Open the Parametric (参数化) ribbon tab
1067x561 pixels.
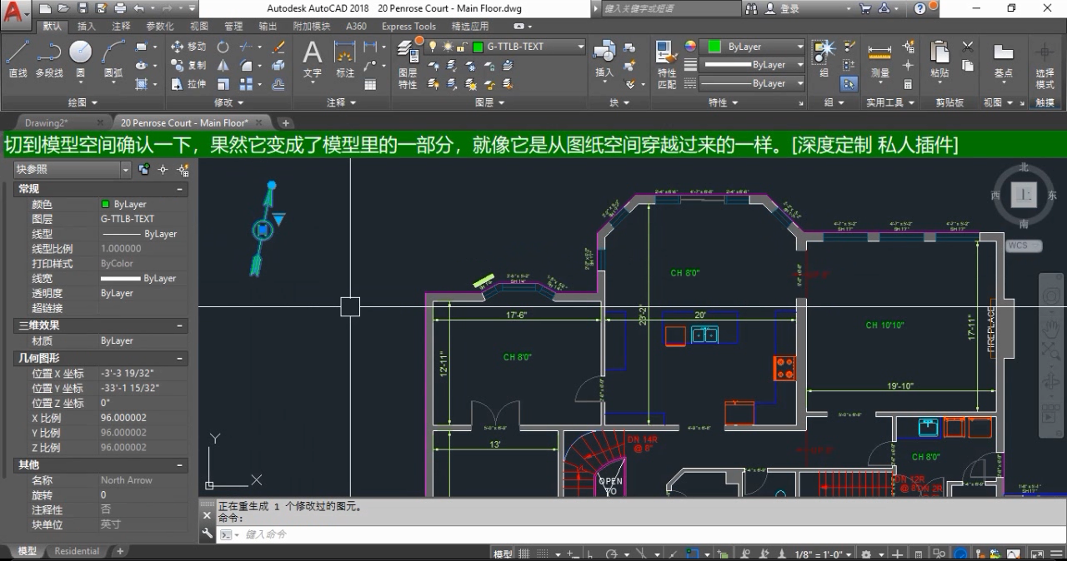click(160, 26)
